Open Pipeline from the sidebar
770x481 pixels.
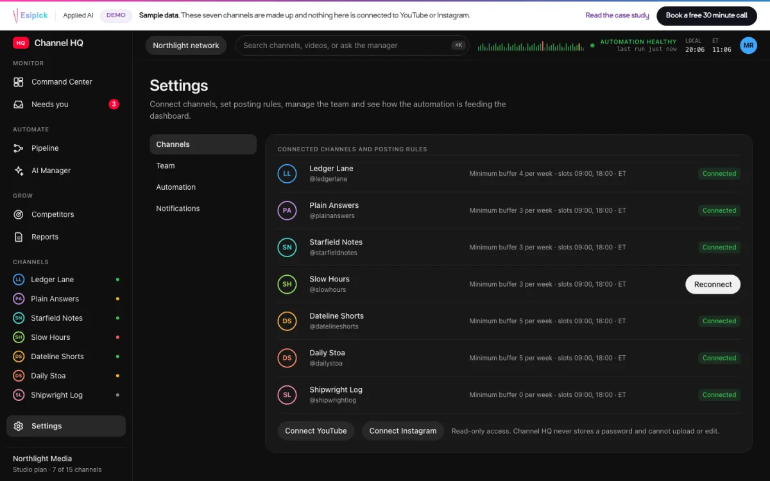pos(66,148)
